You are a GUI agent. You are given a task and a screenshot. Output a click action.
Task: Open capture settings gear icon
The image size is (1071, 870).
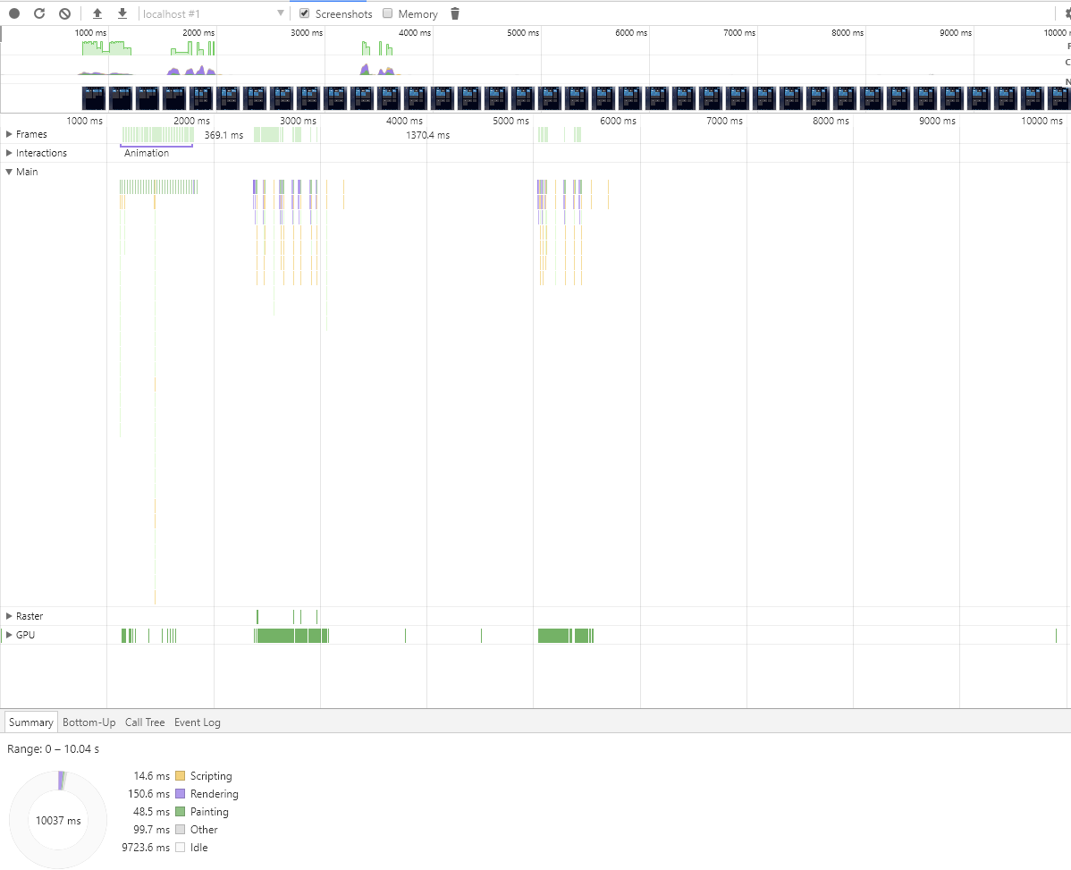click(1067, 13)
